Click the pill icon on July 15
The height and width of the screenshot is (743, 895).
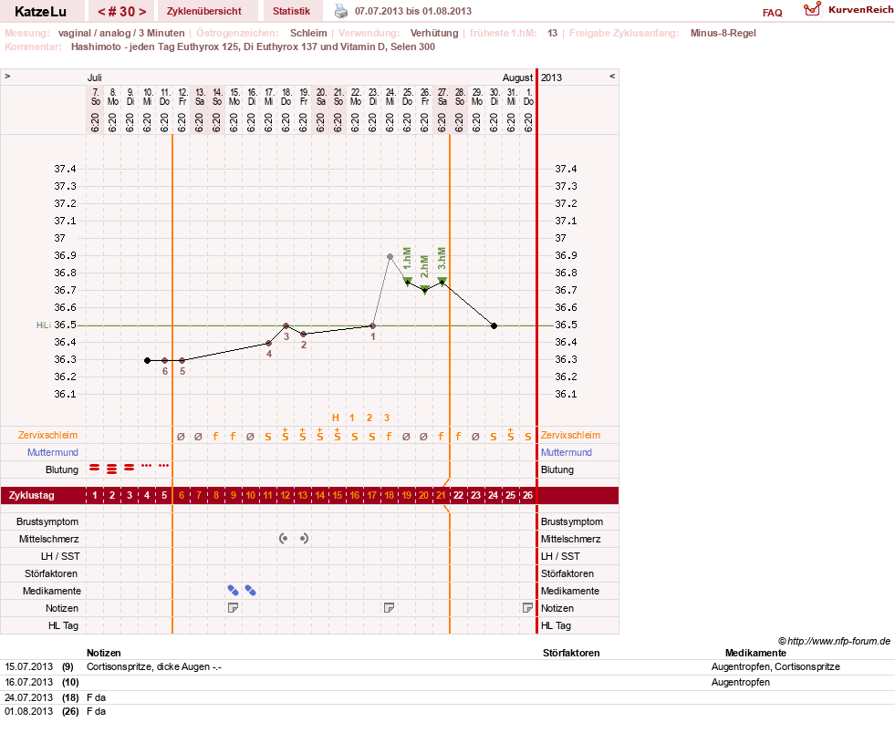[x=233, y=590]
